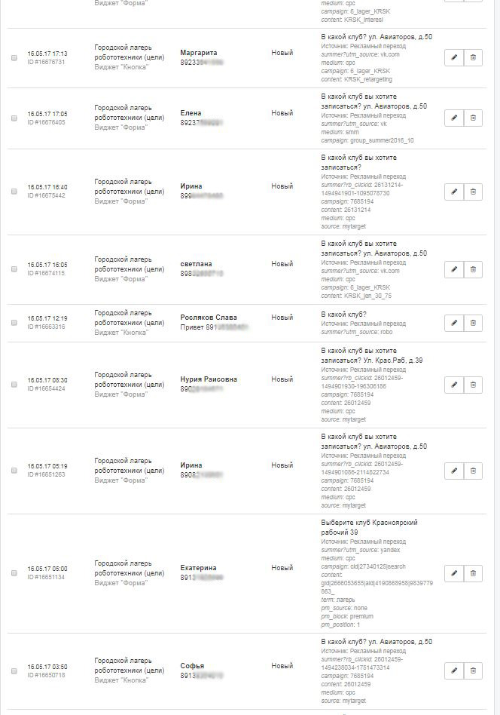The width and height of the screenshot is (500, 715).
Task: Click the name Росляков Слава
Action: (x=209, y=318)
